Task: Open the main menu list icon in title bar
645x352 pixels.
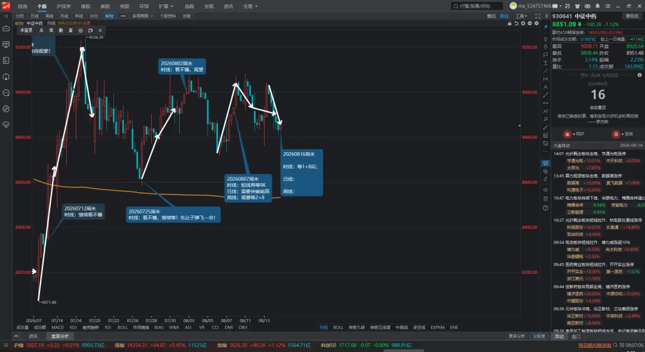Action: click(607, 6)
